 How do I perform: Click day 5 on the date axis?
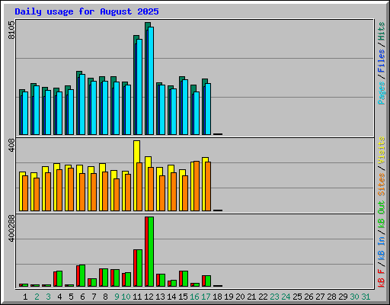pyautogui.click(x=71, y=297)
